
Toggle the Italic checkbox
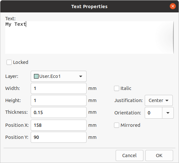pos(117,88)
